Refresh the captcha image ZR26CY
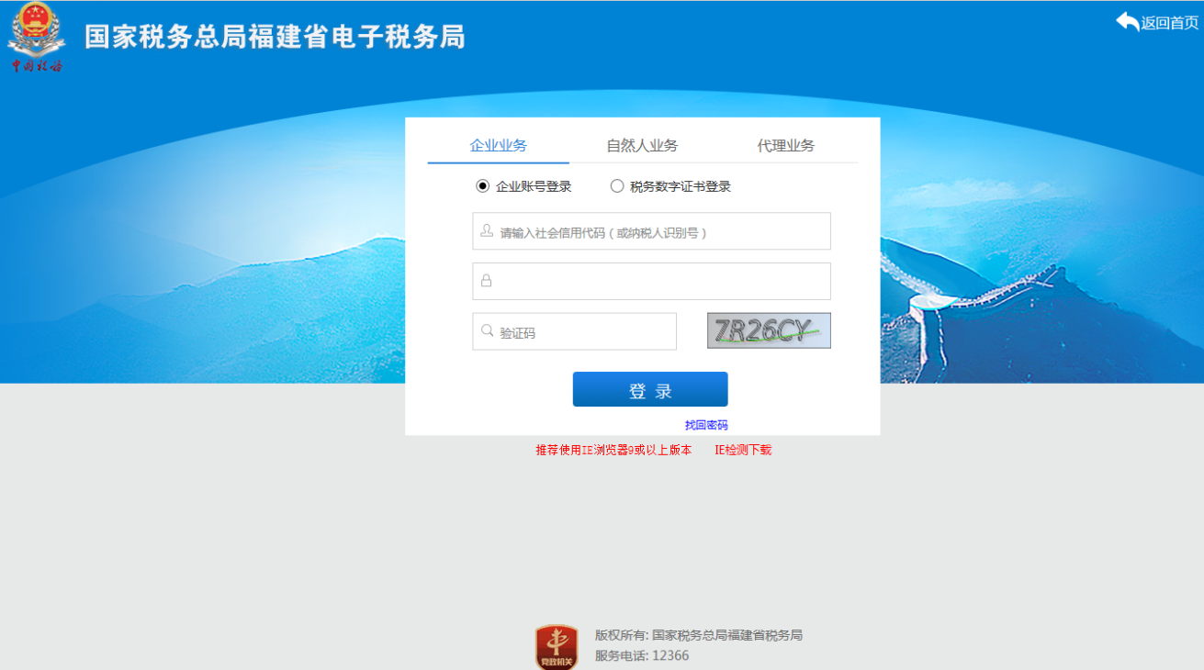1204x670 pixels. (x=769, y=330)
